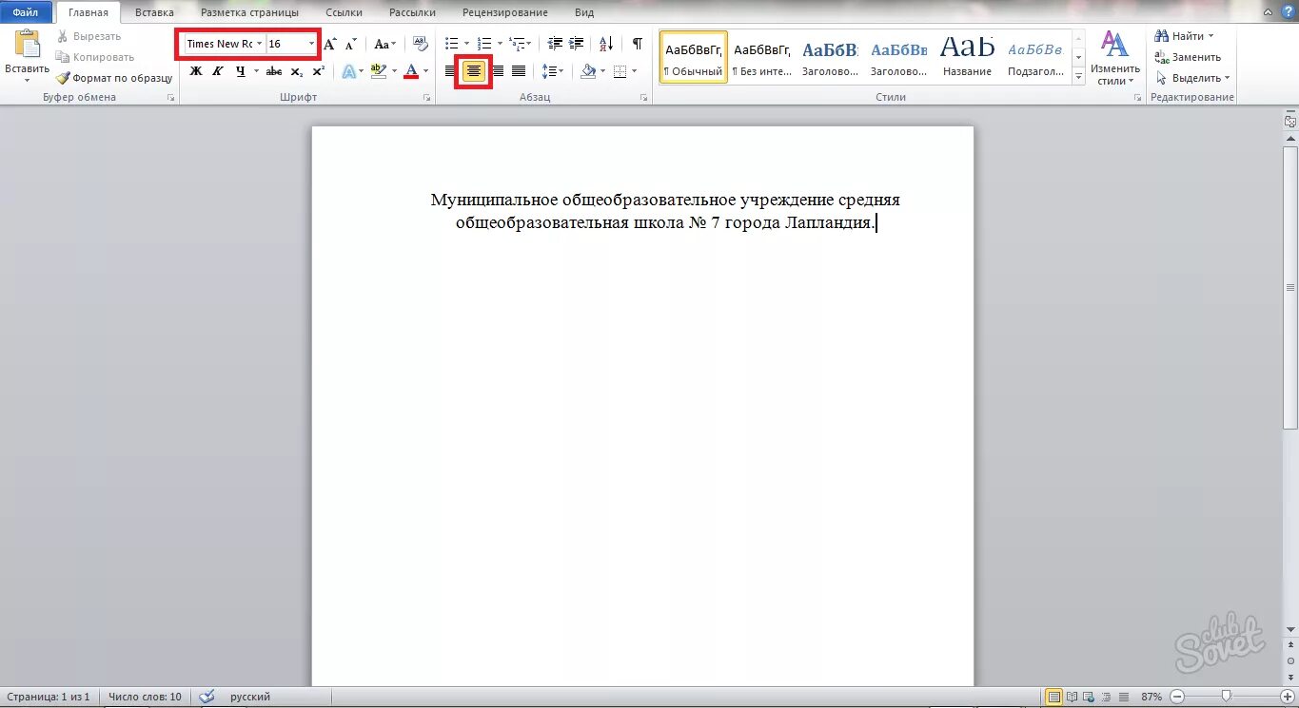This screenshot has height=708, width=1299.
Task: Click the decrease indent icon
Action: (556, 44)
